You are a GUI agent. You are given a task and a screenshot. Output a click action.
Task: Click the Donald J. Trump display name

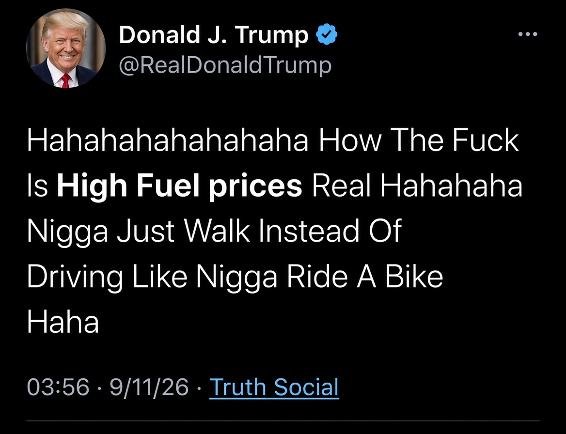coord(213,35)
